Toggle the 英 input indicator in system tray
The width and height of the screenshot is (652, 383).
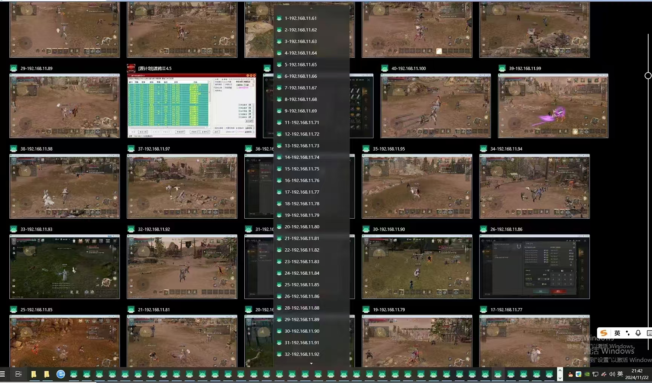click(620, 374)
